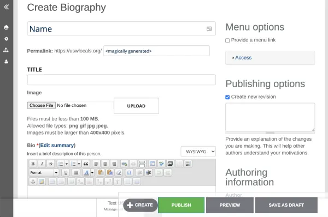Center align text in editor

pos(105,164)
